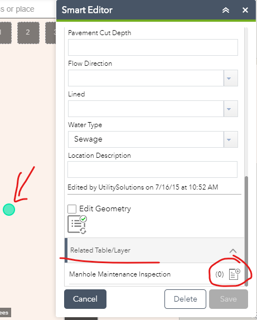Click the Cancel button

click(85, 299)
